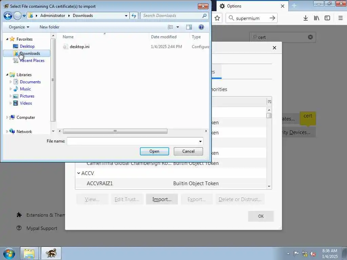Click the Back arrow in file dialog
This screenshot has height=260, width=347.
click(x=8, y=16)
